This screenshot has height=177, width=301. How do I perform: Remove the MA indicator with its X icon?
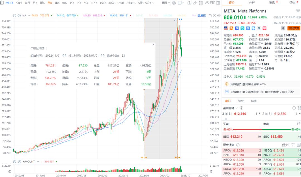[x=19, y=15]
